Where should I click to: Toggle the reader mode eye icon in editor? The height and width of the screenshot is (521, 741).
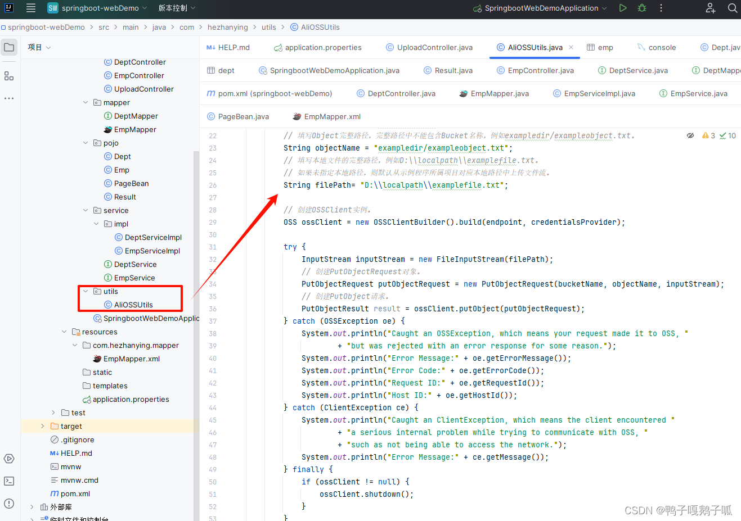[690, 135]
